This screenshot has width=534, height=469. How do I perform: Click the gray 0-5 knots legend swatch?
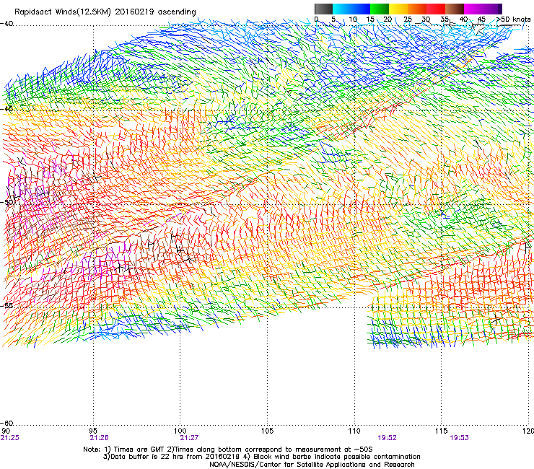tap(323, 9)
